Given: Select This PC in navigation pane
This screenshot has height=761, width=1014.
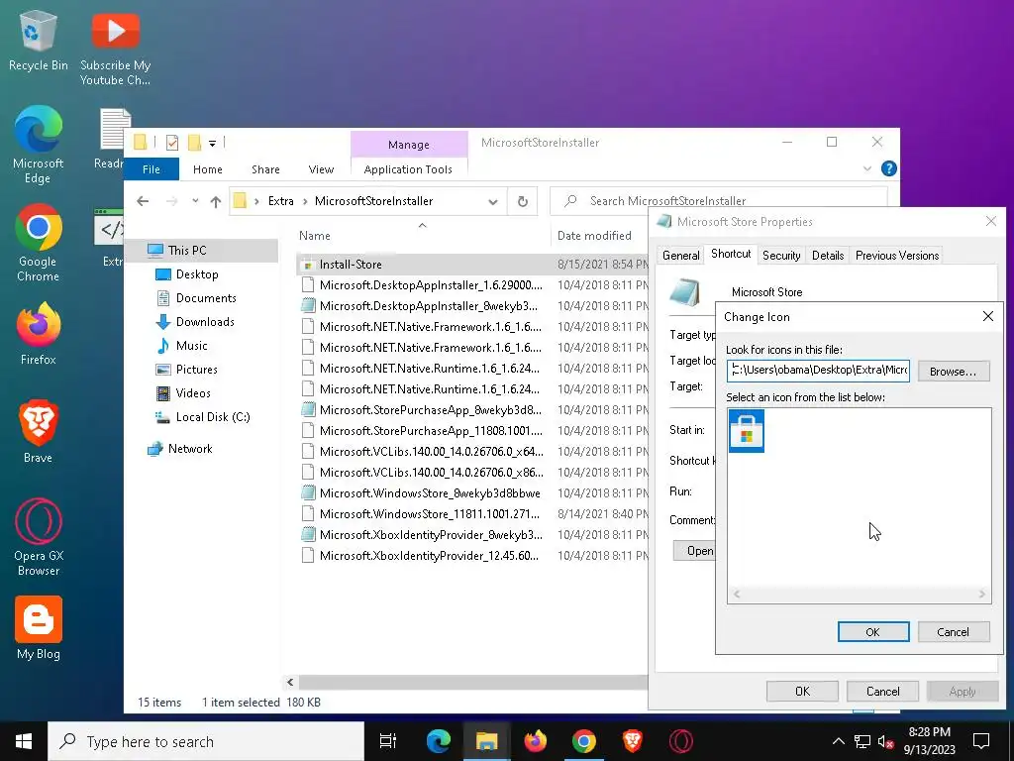Looking at the screenshot, I should coord(187,251).
